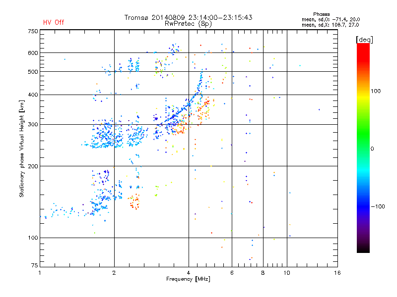This screenshot has width=397, height=297.
Task: Click the 600 height tick label
Action: (33, 53)
